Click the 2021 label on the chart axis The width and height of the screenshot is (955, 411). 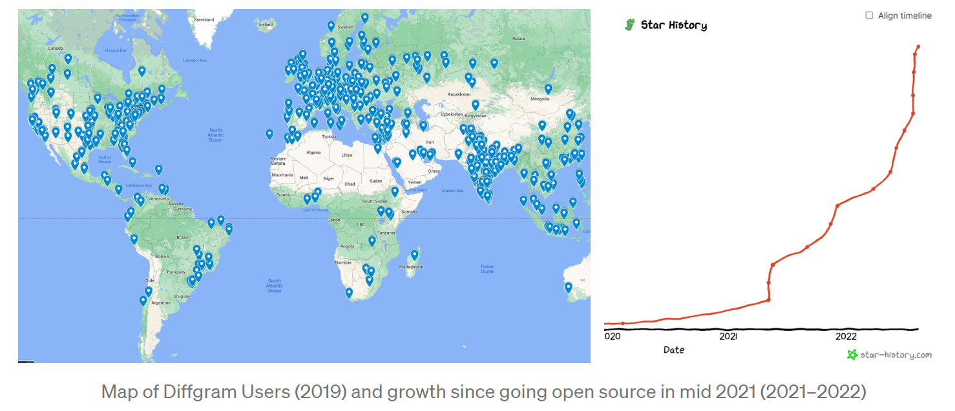(728, 337)
